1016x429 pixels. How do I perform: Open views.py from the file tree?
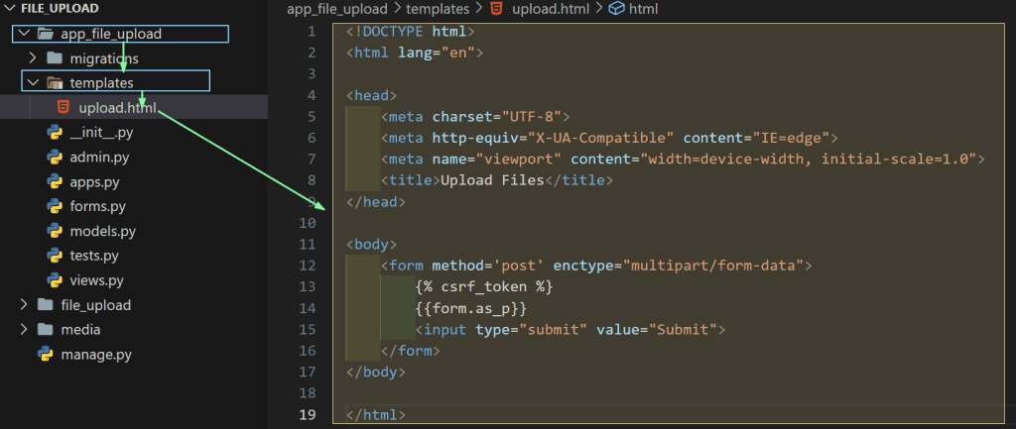(96, 280)
